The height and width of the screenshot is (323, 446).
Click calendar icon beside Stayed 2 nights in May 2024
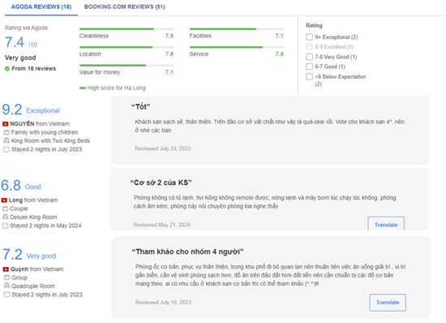(5, 226)
